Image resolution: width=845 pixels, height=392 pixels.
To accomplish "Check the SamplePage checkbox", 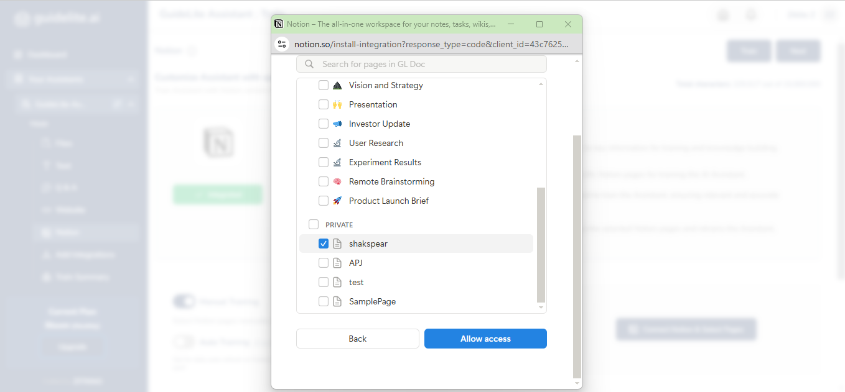I will pyautogui.click(x=324, y=301).
